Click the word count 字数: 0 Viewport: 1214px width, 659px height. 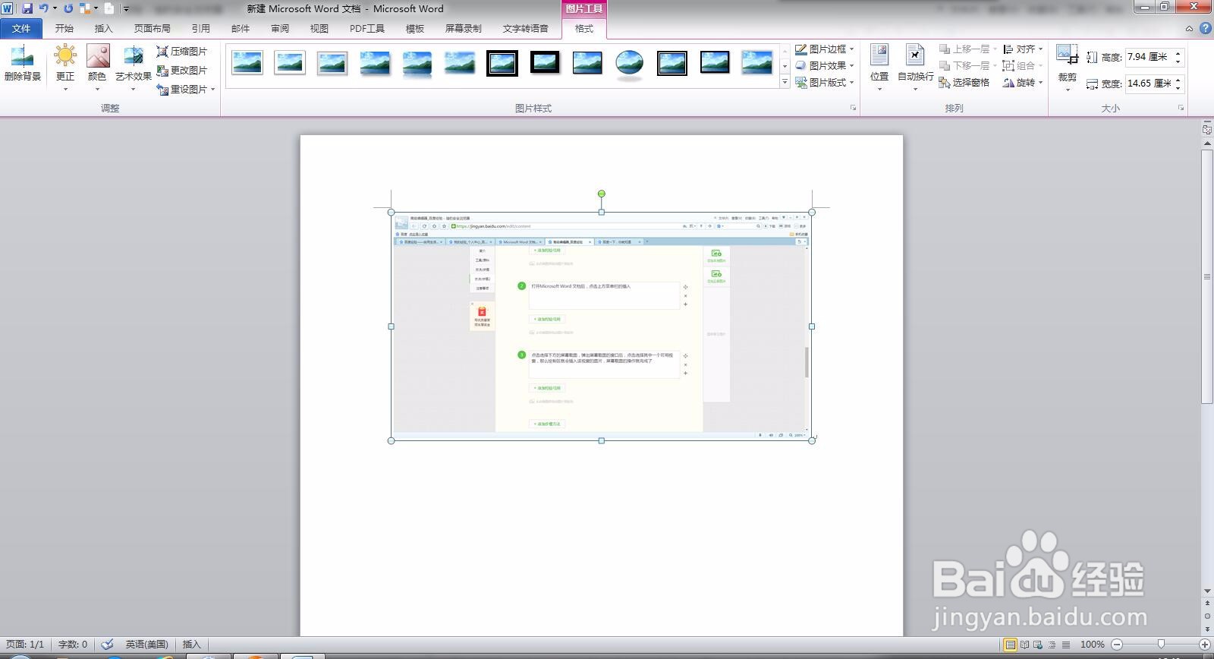tap(73, 644)
